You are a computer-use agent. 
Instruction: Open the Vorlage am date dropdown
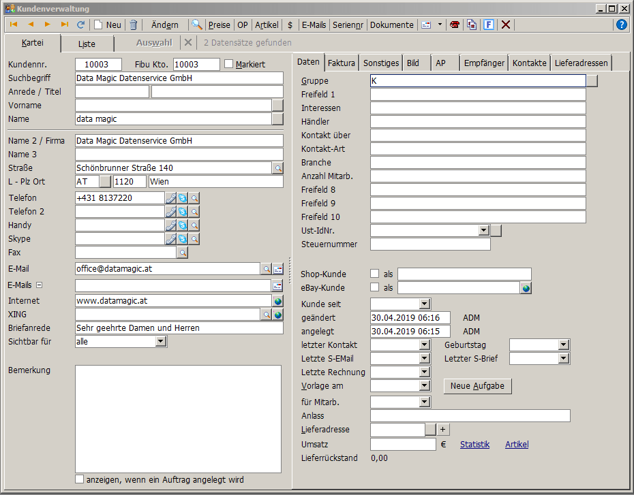[424, 385]
